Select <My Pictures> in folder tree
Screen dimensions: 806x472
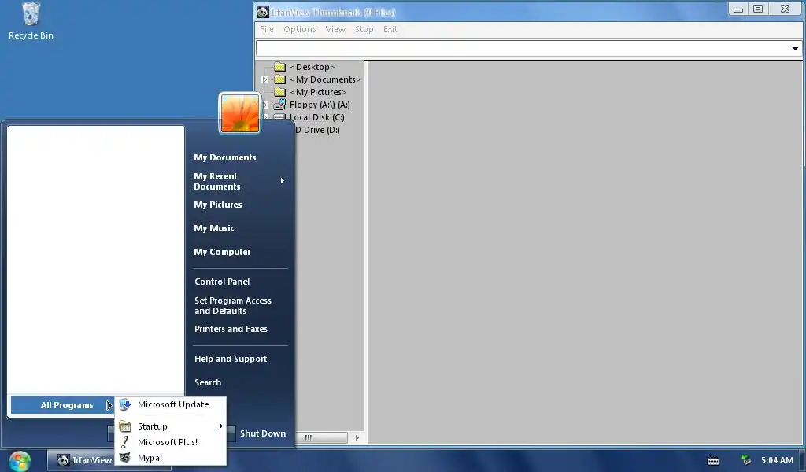318,93
